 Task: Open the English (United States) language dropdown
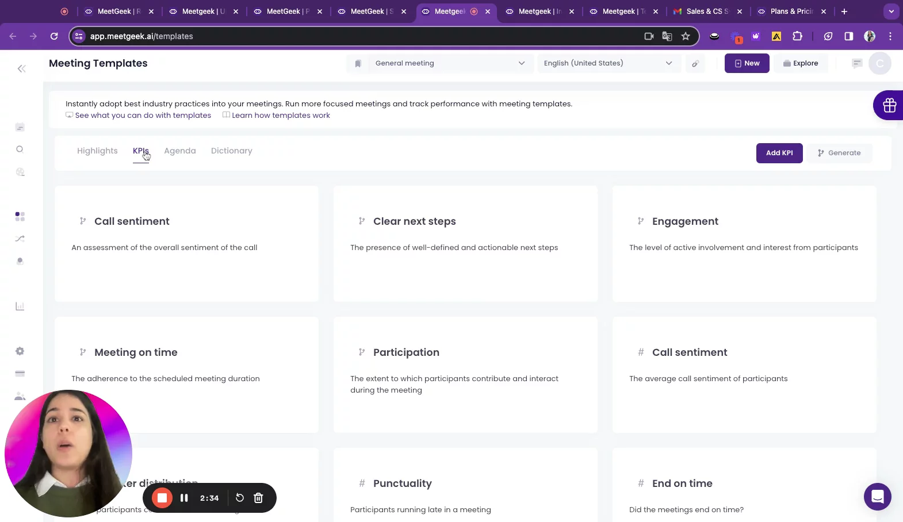[608, 63]
